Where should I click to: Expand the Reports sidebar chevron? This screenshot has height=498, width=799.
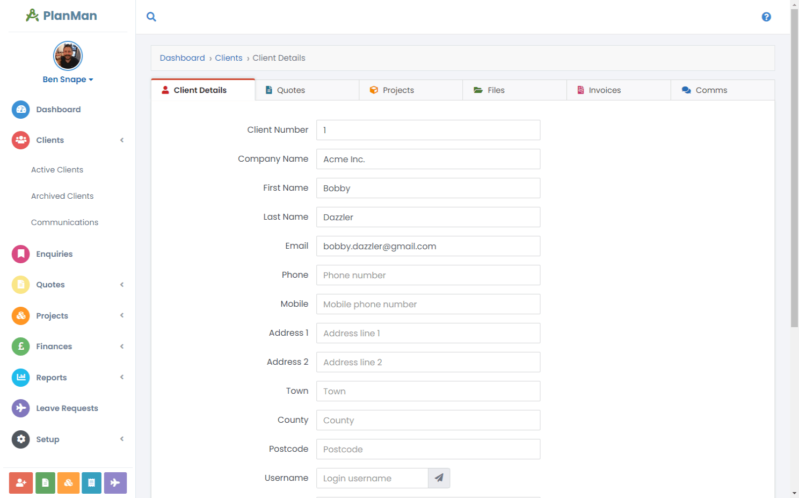tap(122, 377)
